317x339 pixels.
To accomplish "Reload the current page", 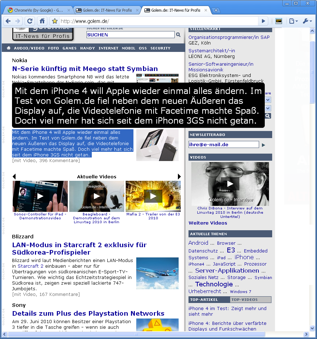I will [x=30, y=21].
